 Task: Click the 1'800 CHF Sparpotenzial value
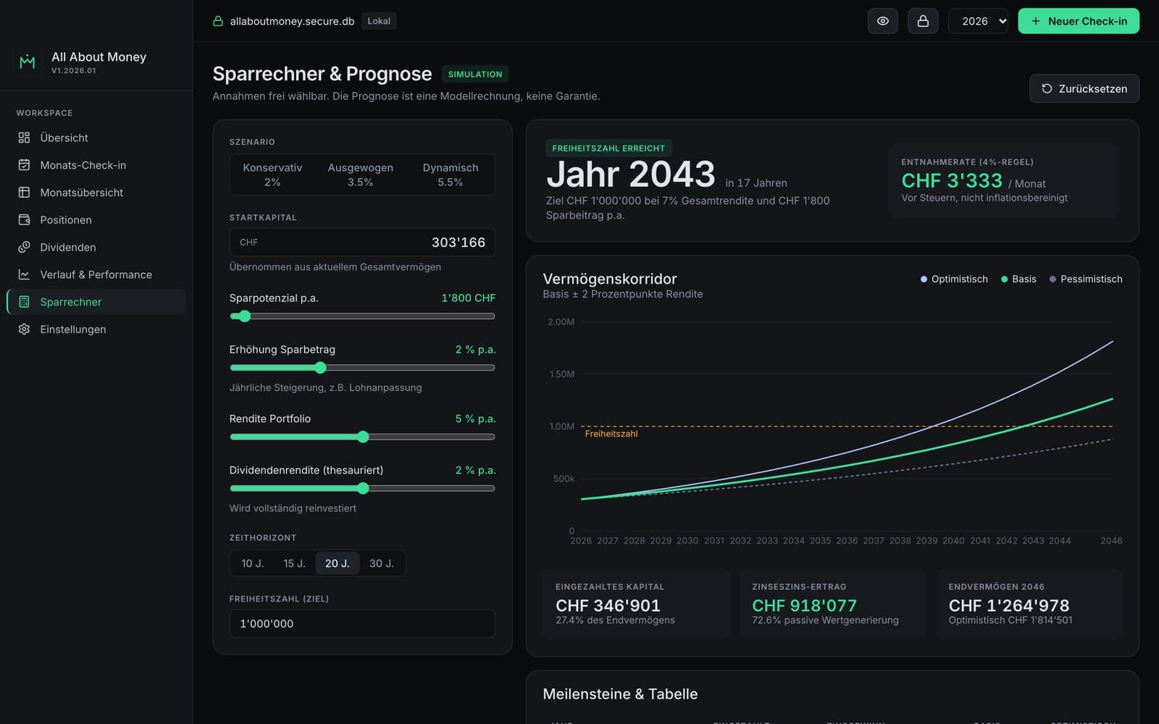point(469,298)
